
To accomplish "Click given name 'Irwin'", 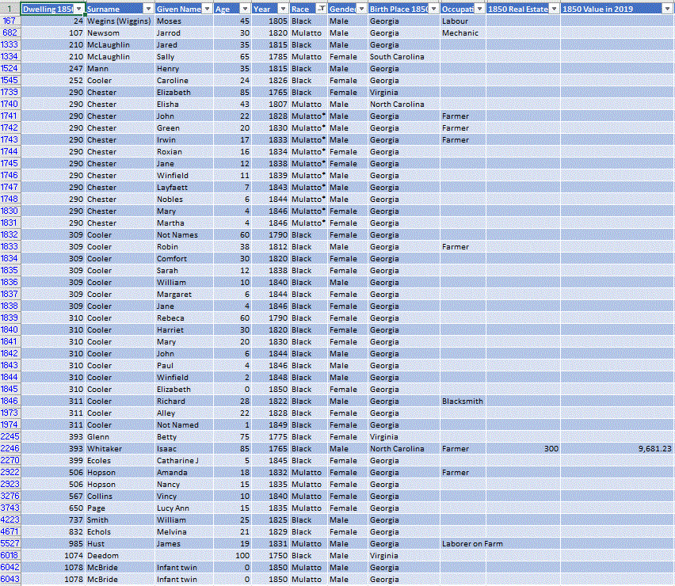I will click(184, 140).
